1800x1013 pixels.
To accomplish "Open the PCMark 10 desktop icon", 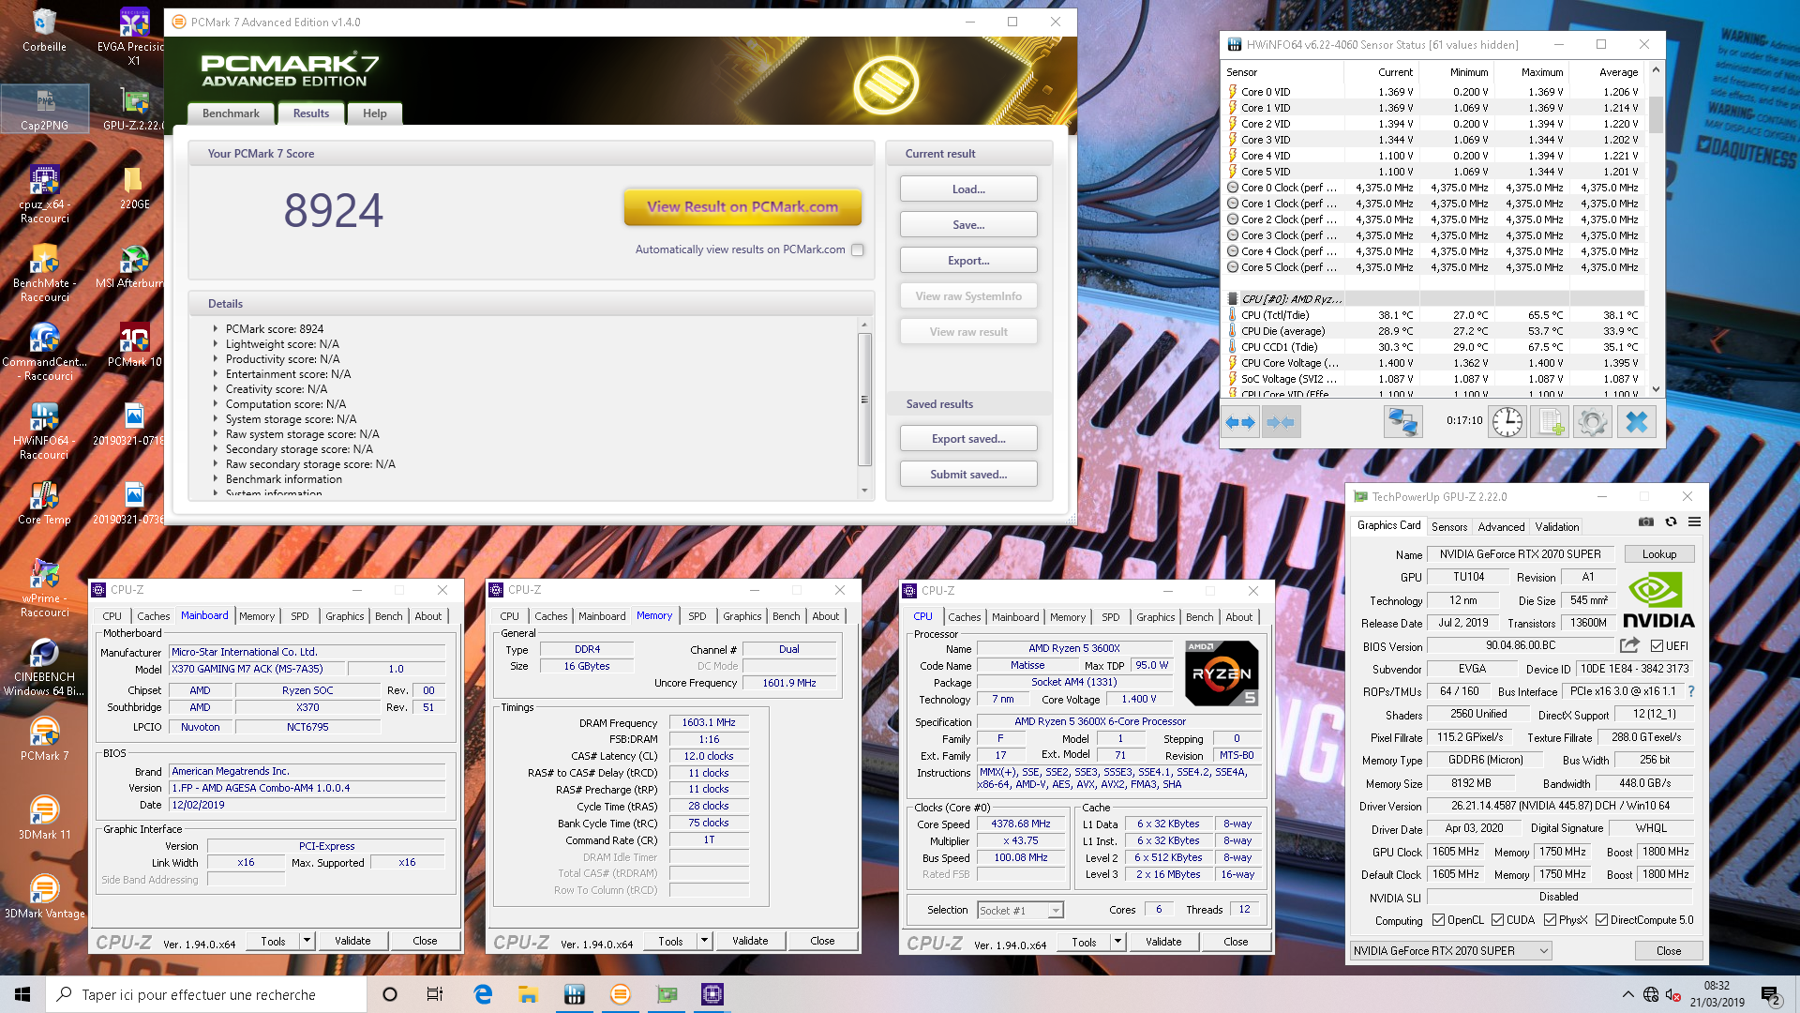I will tap(134, 344).
